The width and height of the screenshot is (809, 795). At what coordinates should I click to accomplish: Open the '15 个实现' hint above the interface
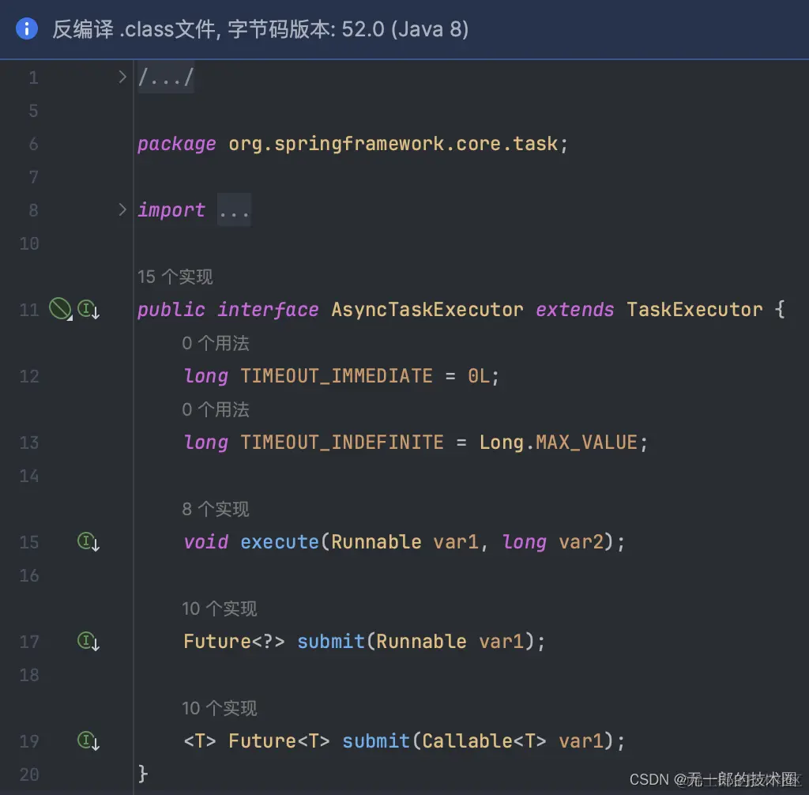click(175, 277)
